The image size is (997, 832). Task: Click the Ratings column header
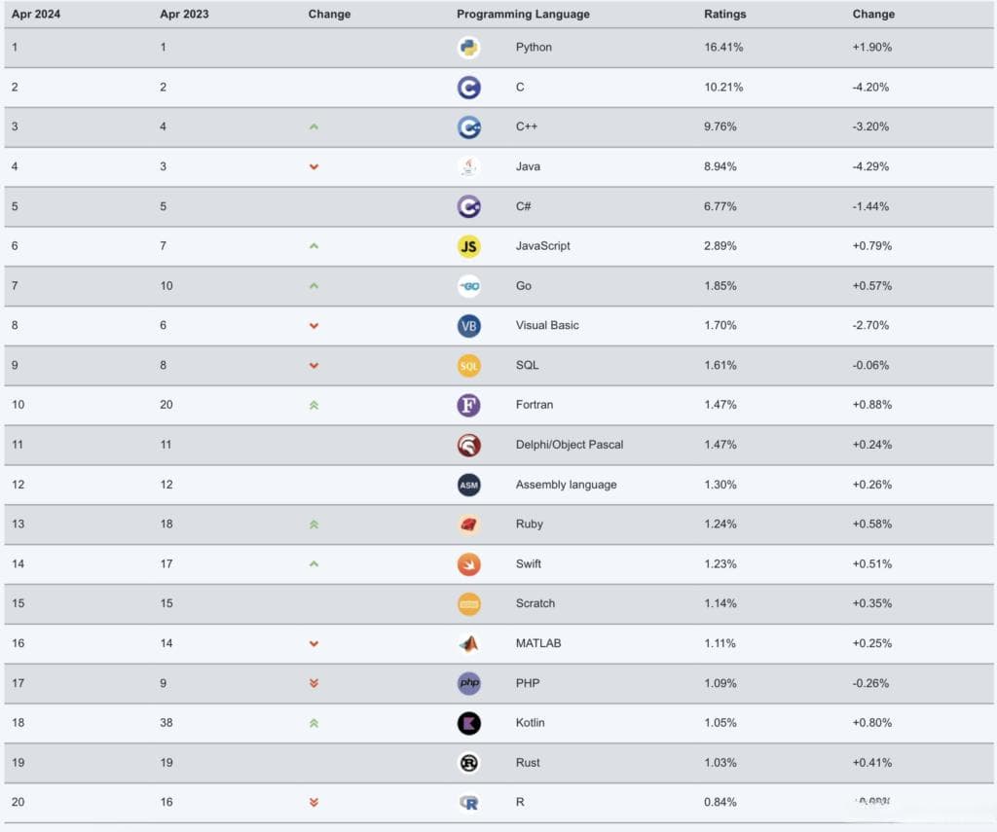(x=724, y=14)
